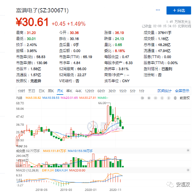Click the MA10:39.53 moving average label
The width and height of the screenshot is (196, 193).
click(x=51, y=98)
